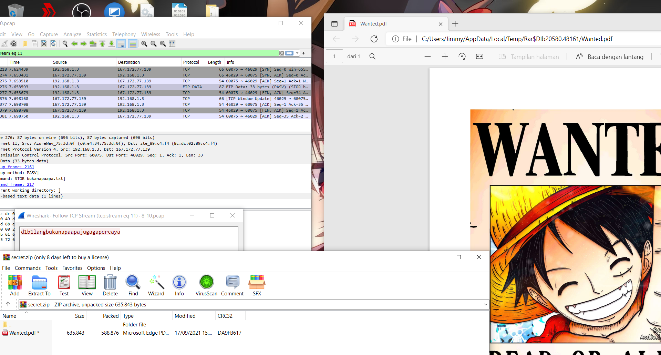Add a display filter button with plus
The height and width of the screenshot is (355, 661).
(303, 53)
